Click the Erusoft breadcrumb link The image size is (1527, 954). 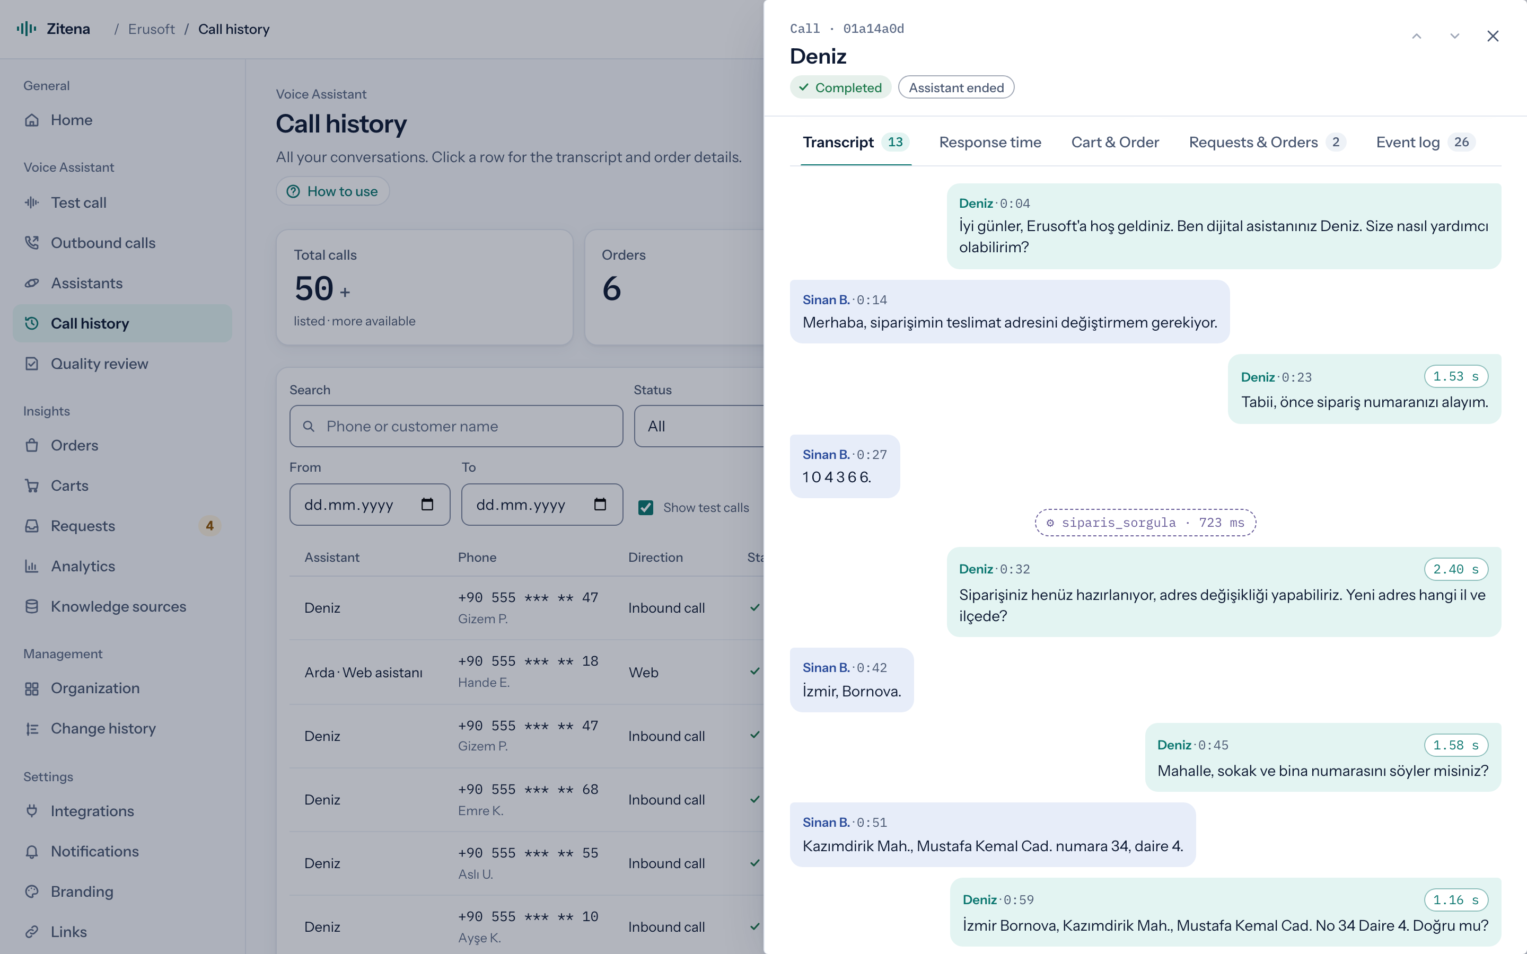point(152,29)
